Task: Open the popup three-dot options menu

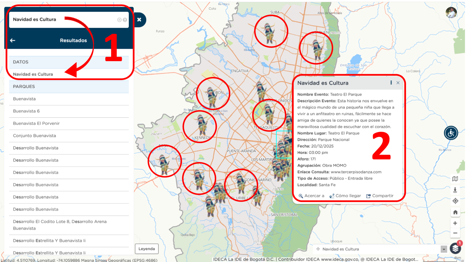Action: [391, 83]
